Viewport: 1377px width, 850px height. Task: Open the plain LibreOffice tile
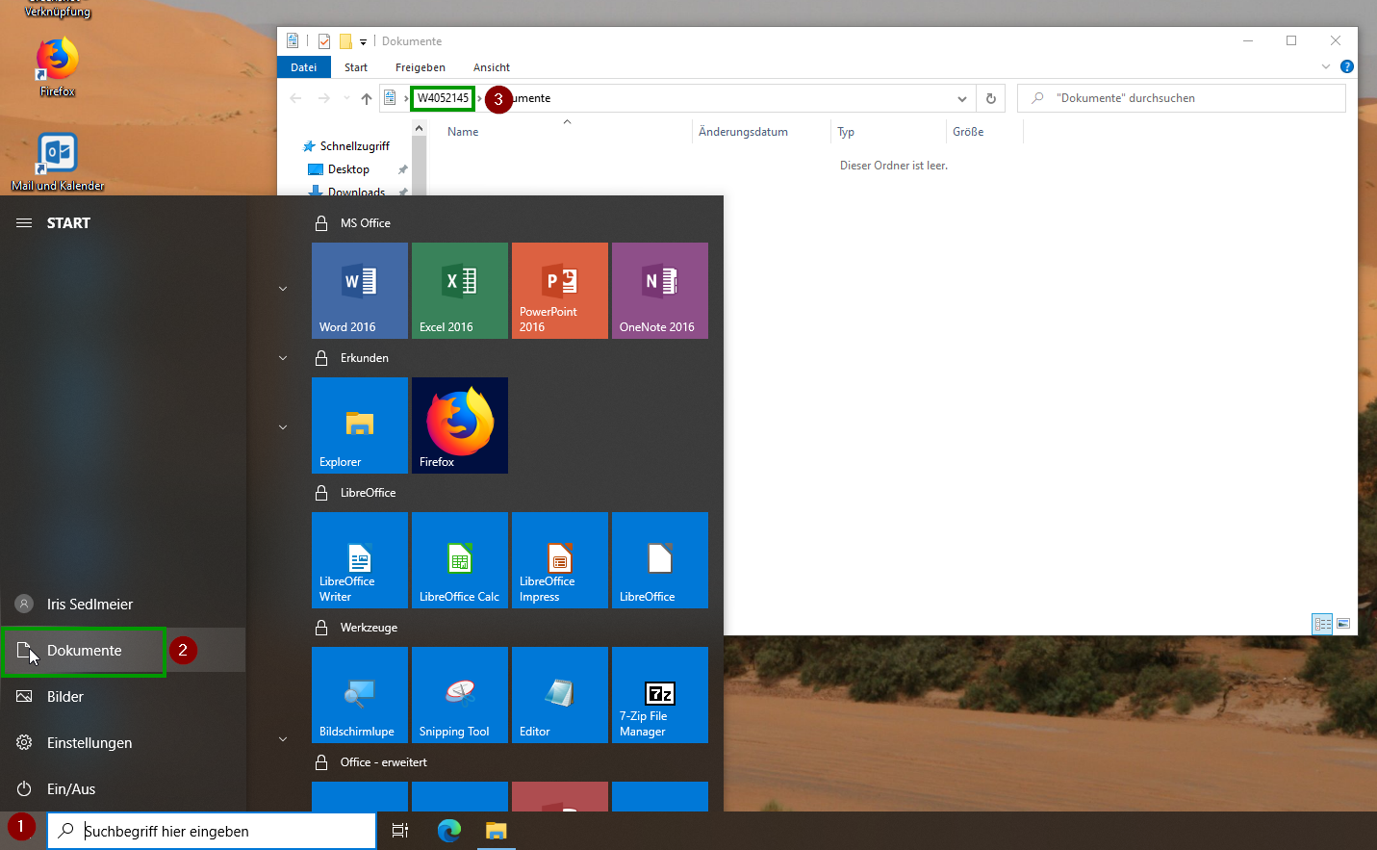click(660, 560)
